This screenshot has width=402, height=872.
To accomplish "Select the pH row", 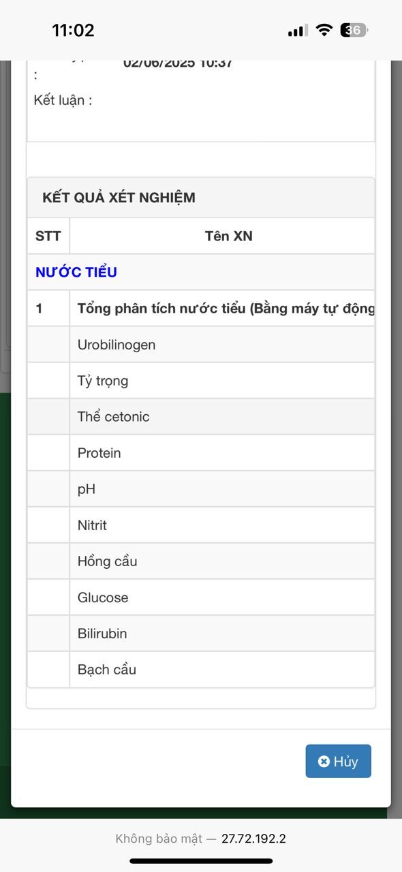I will (x=201, y=488).
